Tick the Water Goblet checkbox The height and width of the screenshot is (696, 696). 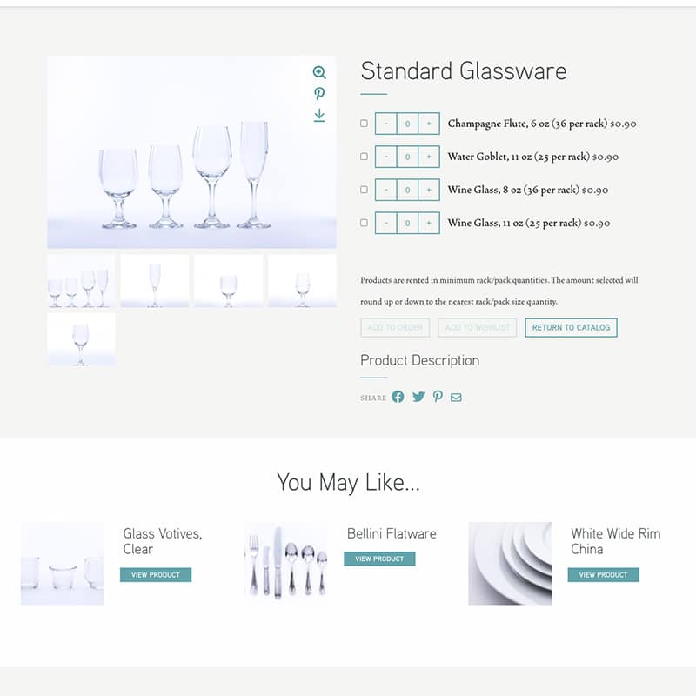point(364,157)
